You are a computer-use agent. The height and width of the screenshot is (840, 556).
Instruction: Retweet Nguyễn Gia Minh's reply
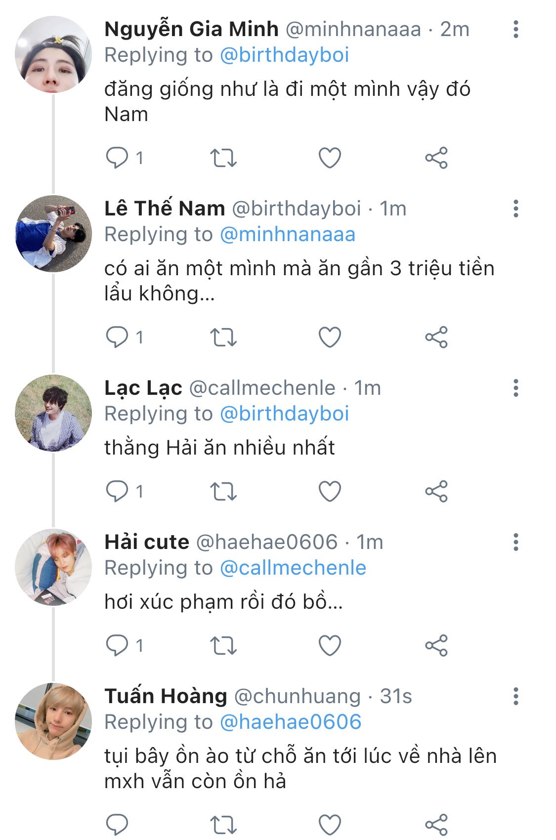(x=223, y=158)
